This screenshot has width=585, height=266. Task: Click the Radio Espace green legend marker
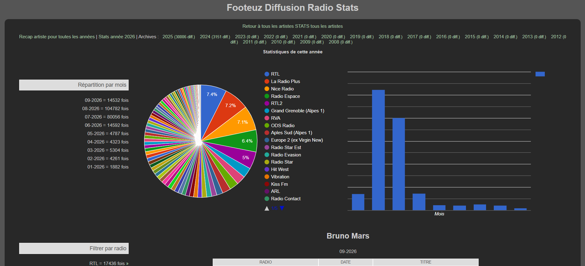click(267, 96)
